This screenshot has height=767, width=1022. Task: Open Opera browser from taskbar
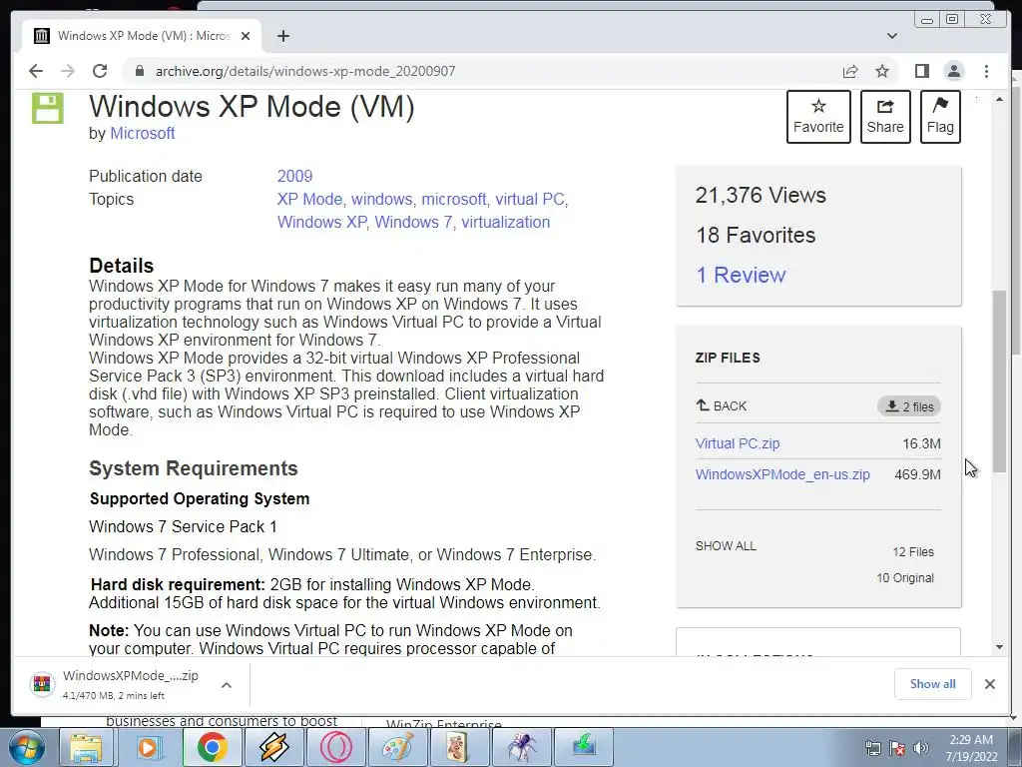click(x=335, y=747)
